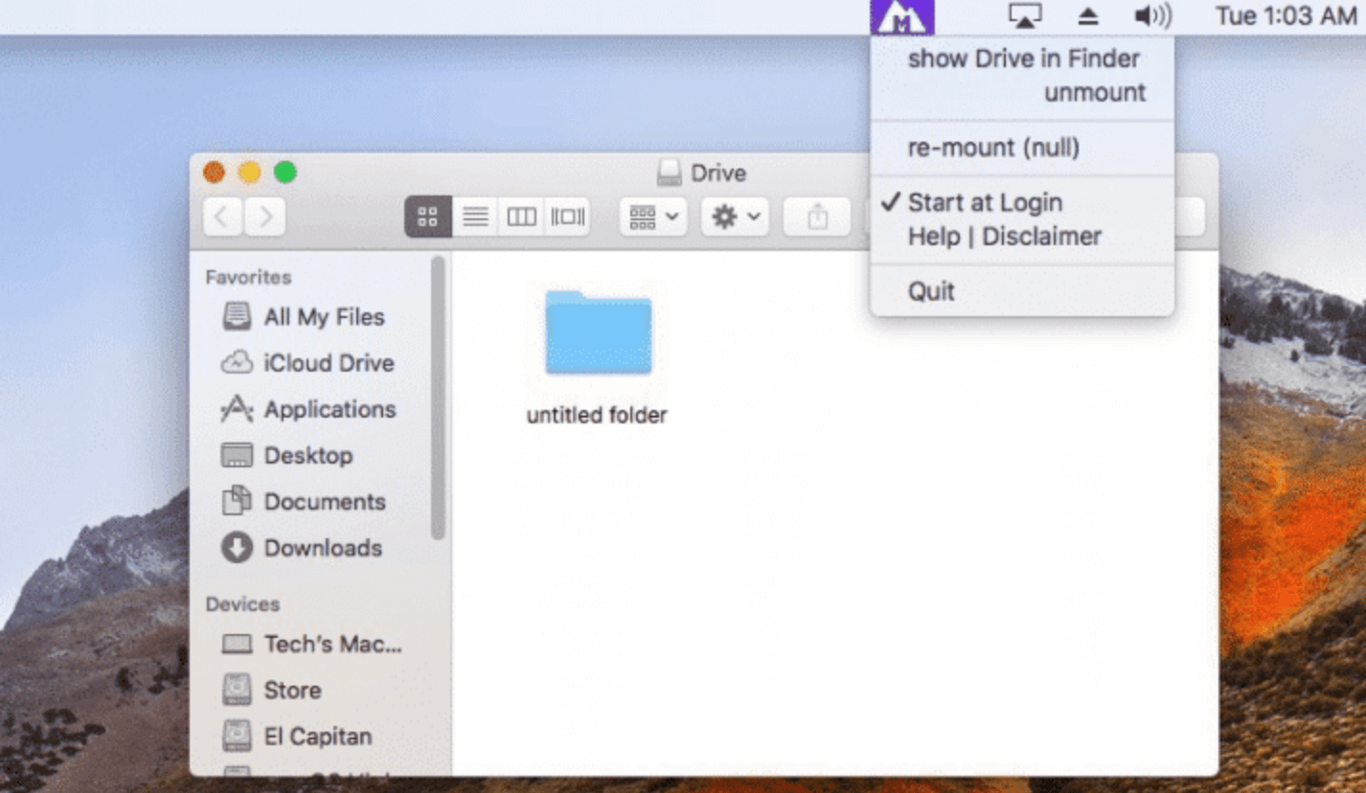Open the action gear dropdown
The height and width of the screenshot is (793, 1366).
coord(734,216)
